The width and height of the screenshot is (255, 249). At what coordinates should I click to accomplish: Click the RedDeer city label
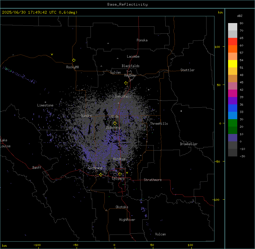[130, 75]
